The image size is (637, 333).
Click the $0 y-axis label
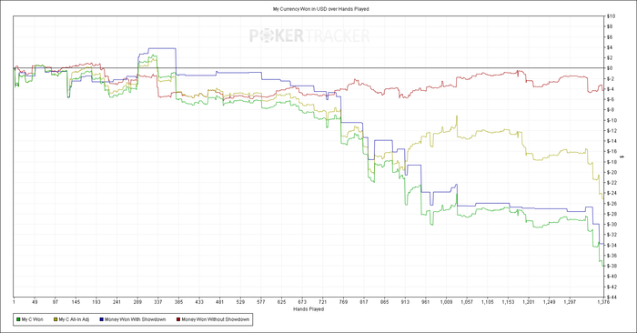point(610,68)
